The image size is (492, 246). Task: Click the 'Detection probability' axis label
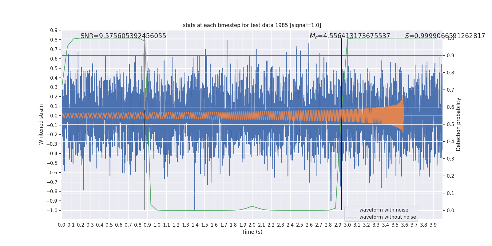[458, 124]
